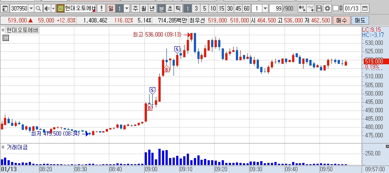Open the stock code dropdown arrow
The height and width of the screenshot is (173, 389).
point(31,9)
